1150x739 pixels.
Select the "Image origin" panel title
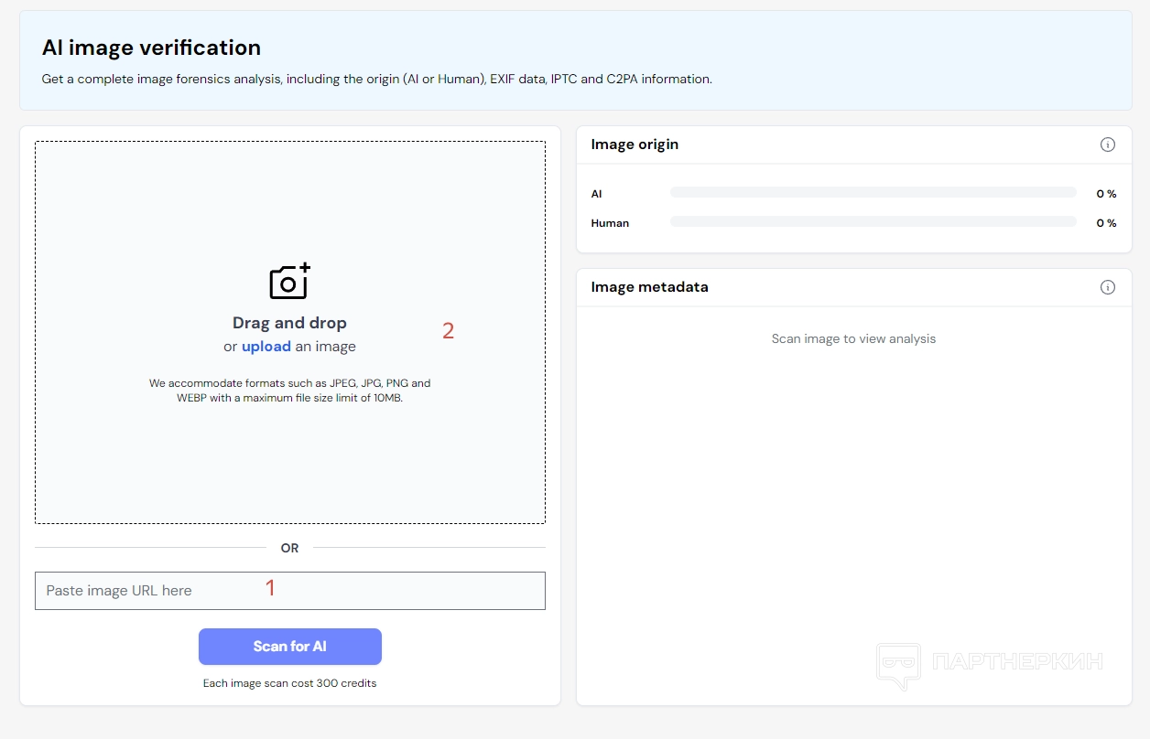coord(635,145)
